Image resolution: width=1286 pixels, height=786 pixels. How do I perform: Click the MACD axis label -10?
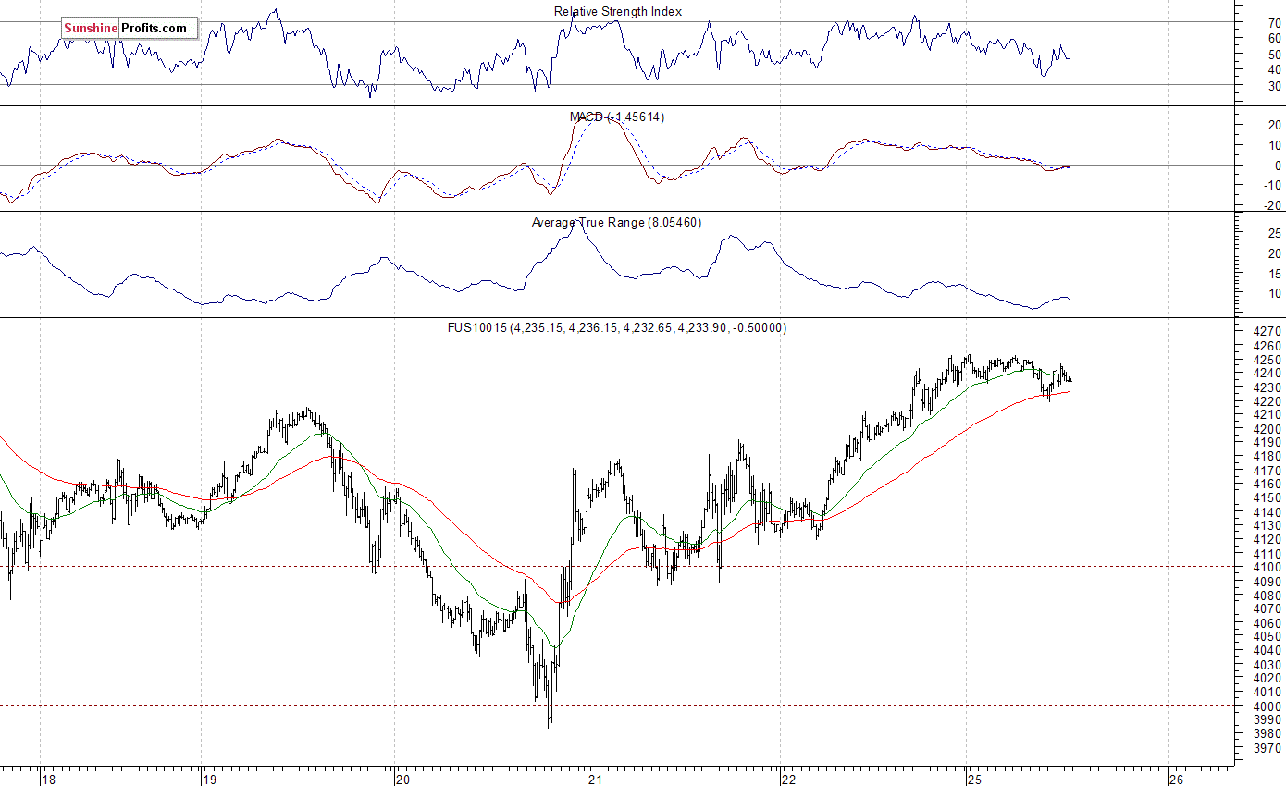tap(1274, 185)
